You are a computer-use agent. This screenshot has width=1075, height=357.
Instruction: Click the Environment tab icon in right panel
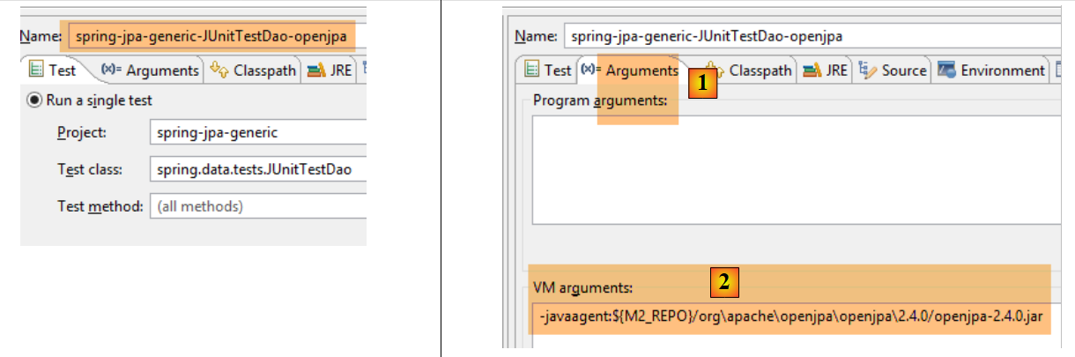[x=947, y=71]
